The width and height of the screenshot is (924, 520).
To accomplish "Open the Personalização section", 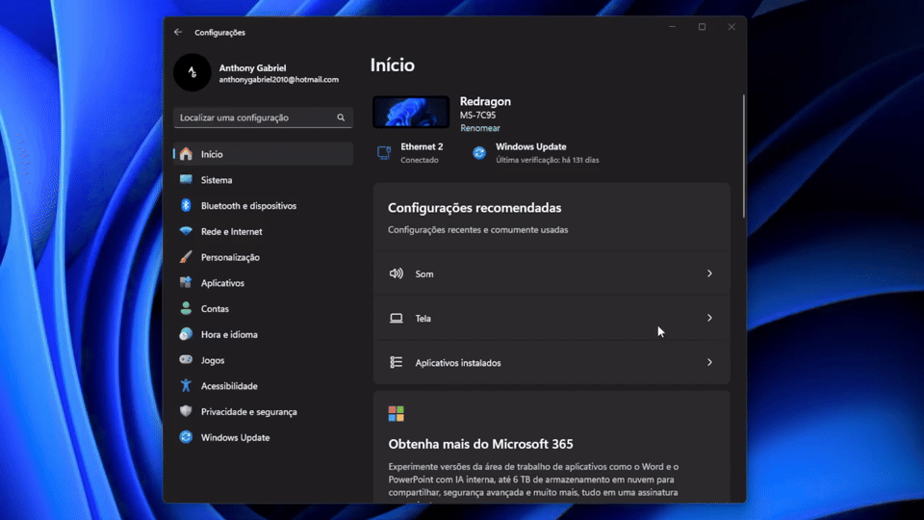I will (x=264, y=257).
